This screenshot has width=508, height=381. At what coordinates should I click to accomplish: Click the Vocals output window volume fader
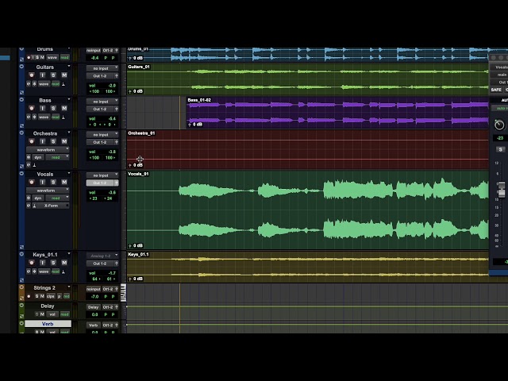point(501,190)
